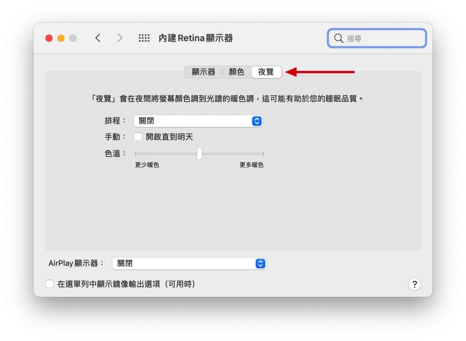The height and width of the screenshot is (341, 466).
Task: Click the AirPlay顯示器 label text
Action: tap(76, 263)
